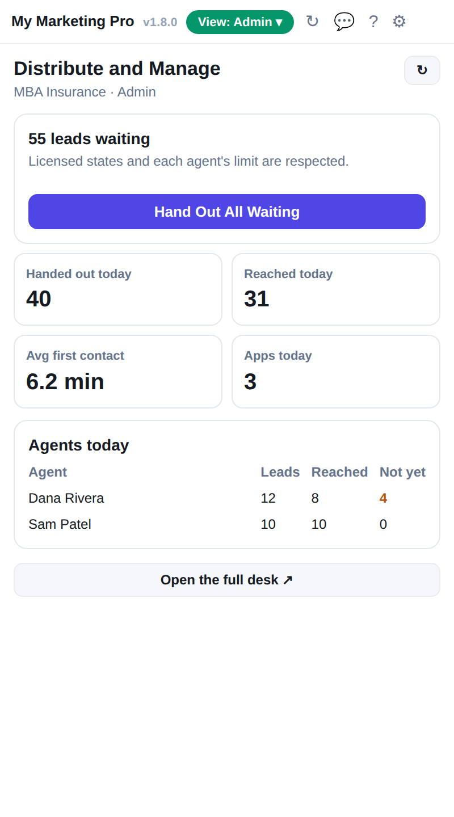Click Dana Rivera's orange Not yet count

pyautogui.click(x=383, y=498)
